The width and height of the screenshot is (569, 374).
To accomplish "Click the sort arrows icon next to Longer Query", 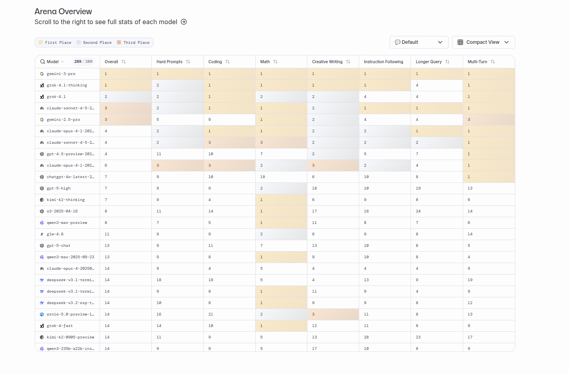I will [447, 62].
